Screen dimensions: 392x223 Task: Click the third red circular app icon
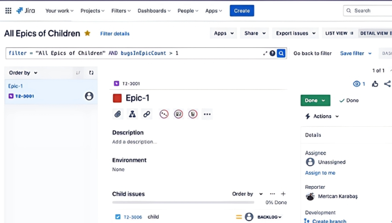[193, 114]
